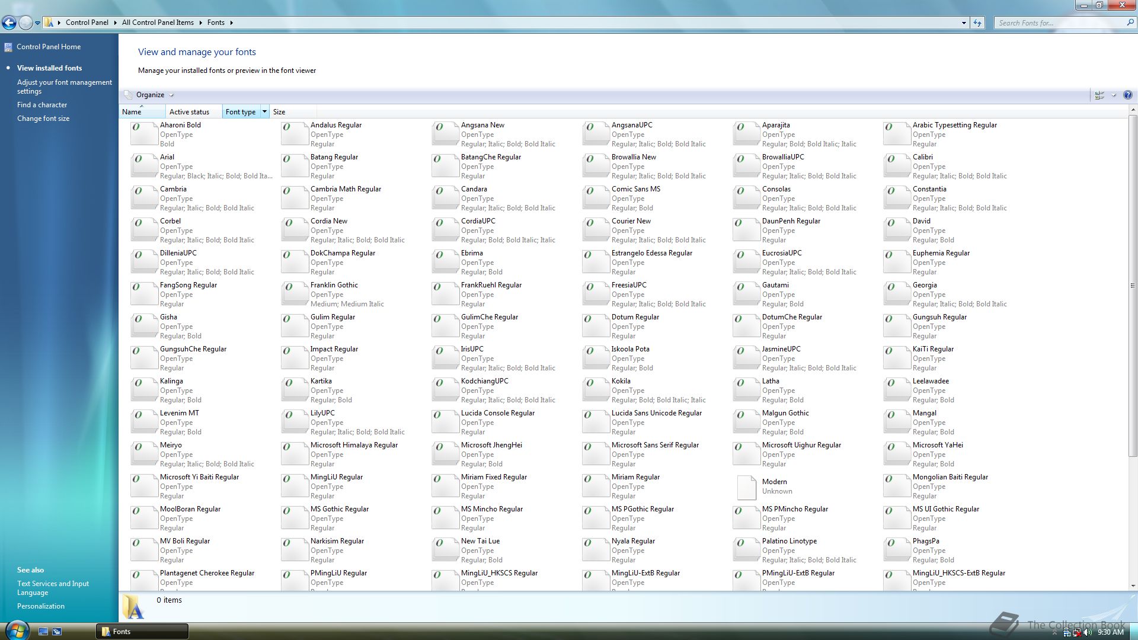Open Text Services and Input Language
The image size is (1138, 640).
tap(53, 588)
